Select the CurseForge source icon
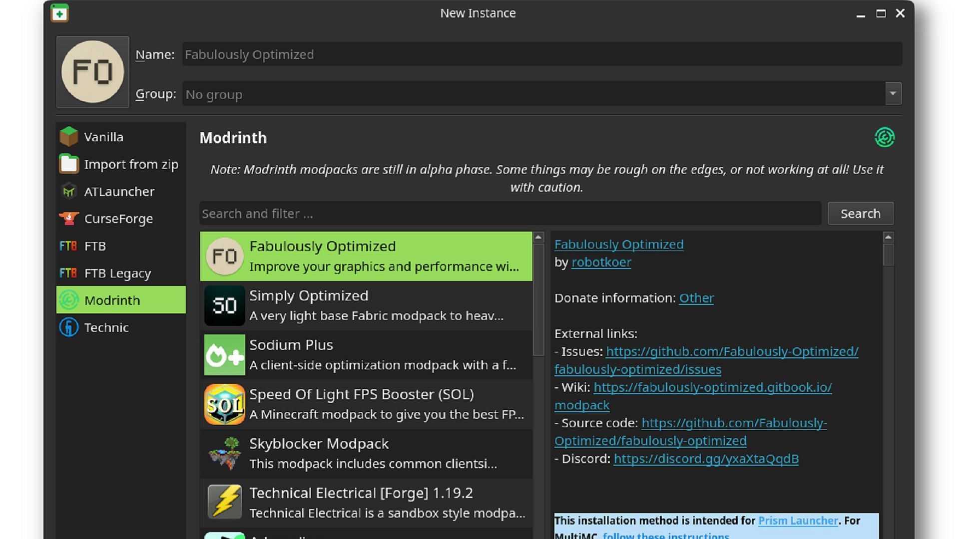Screen dimensions: 959x539 69,219
